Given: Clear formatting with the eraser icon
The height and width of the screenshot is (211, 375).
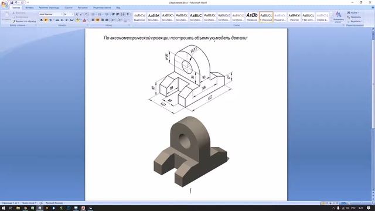Looking at the screenshot, I should [86, 14].
